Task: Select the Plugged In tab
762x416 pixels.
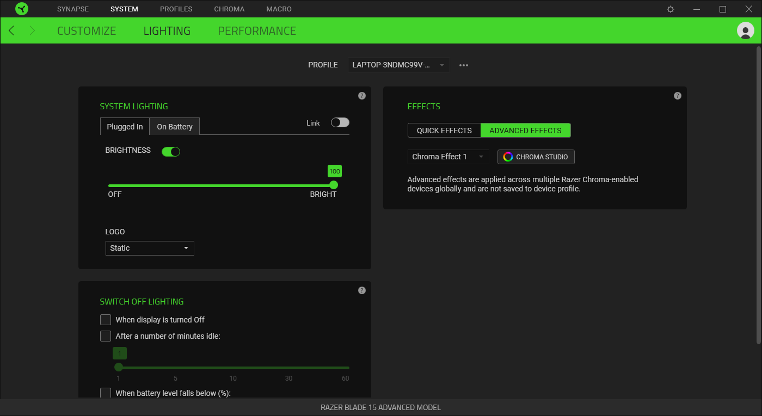Action: pyautogui.click(x=125, y=127)
